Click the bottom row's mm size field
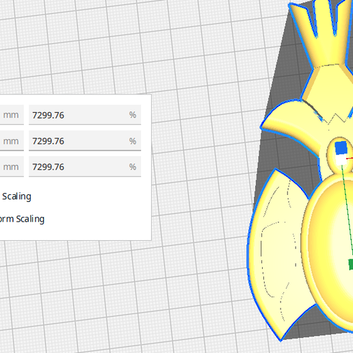 pos(12,166)
